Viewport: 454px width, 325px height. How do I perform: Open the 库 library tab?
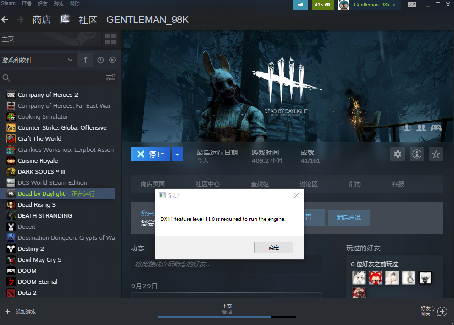[65, 19]
